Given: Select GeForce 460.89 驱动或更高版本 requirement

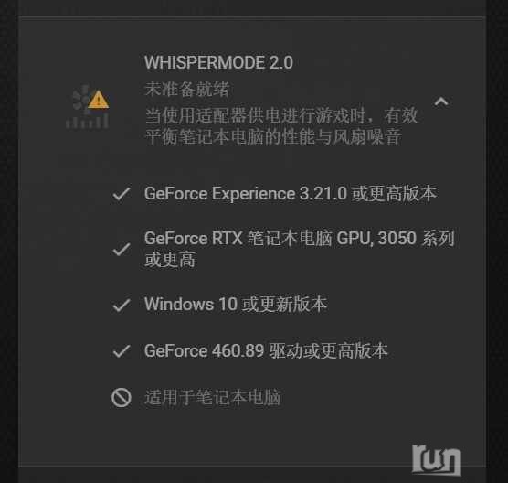Looking at the screenshot, I should [x=266, y=350].
